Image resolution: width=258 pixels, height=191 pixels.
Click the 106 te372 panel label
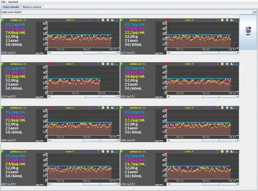pyautogui.click(x=128, y=141)
